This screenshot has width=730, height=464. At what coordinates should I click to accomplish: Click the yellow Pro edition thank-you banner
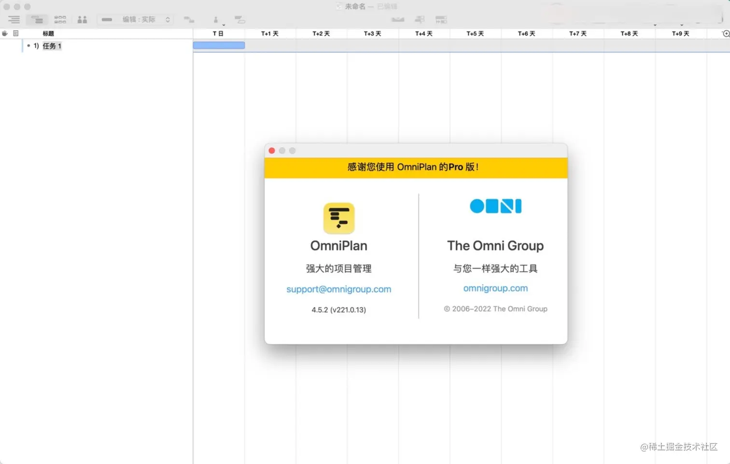(416, 168)
